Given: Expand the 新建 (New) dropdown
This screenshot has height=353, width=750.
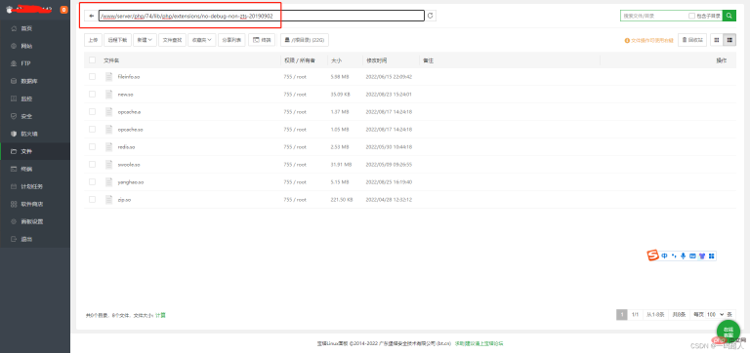Looking at the screenshot, I should click(x=145, y=40).
